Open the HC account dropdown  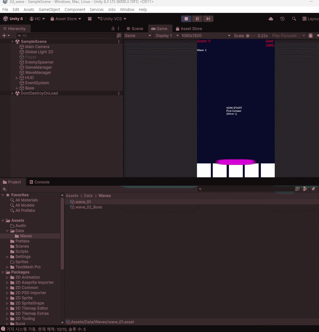pos(37,19)
